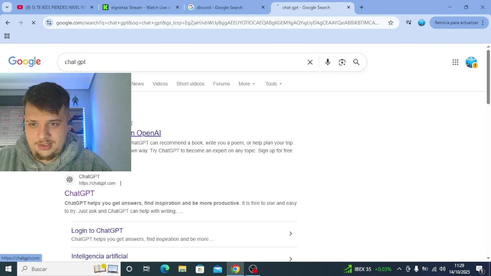Open File Explorer from taskbar
This screenshot has height=276, width=491.
click(182, 269)
